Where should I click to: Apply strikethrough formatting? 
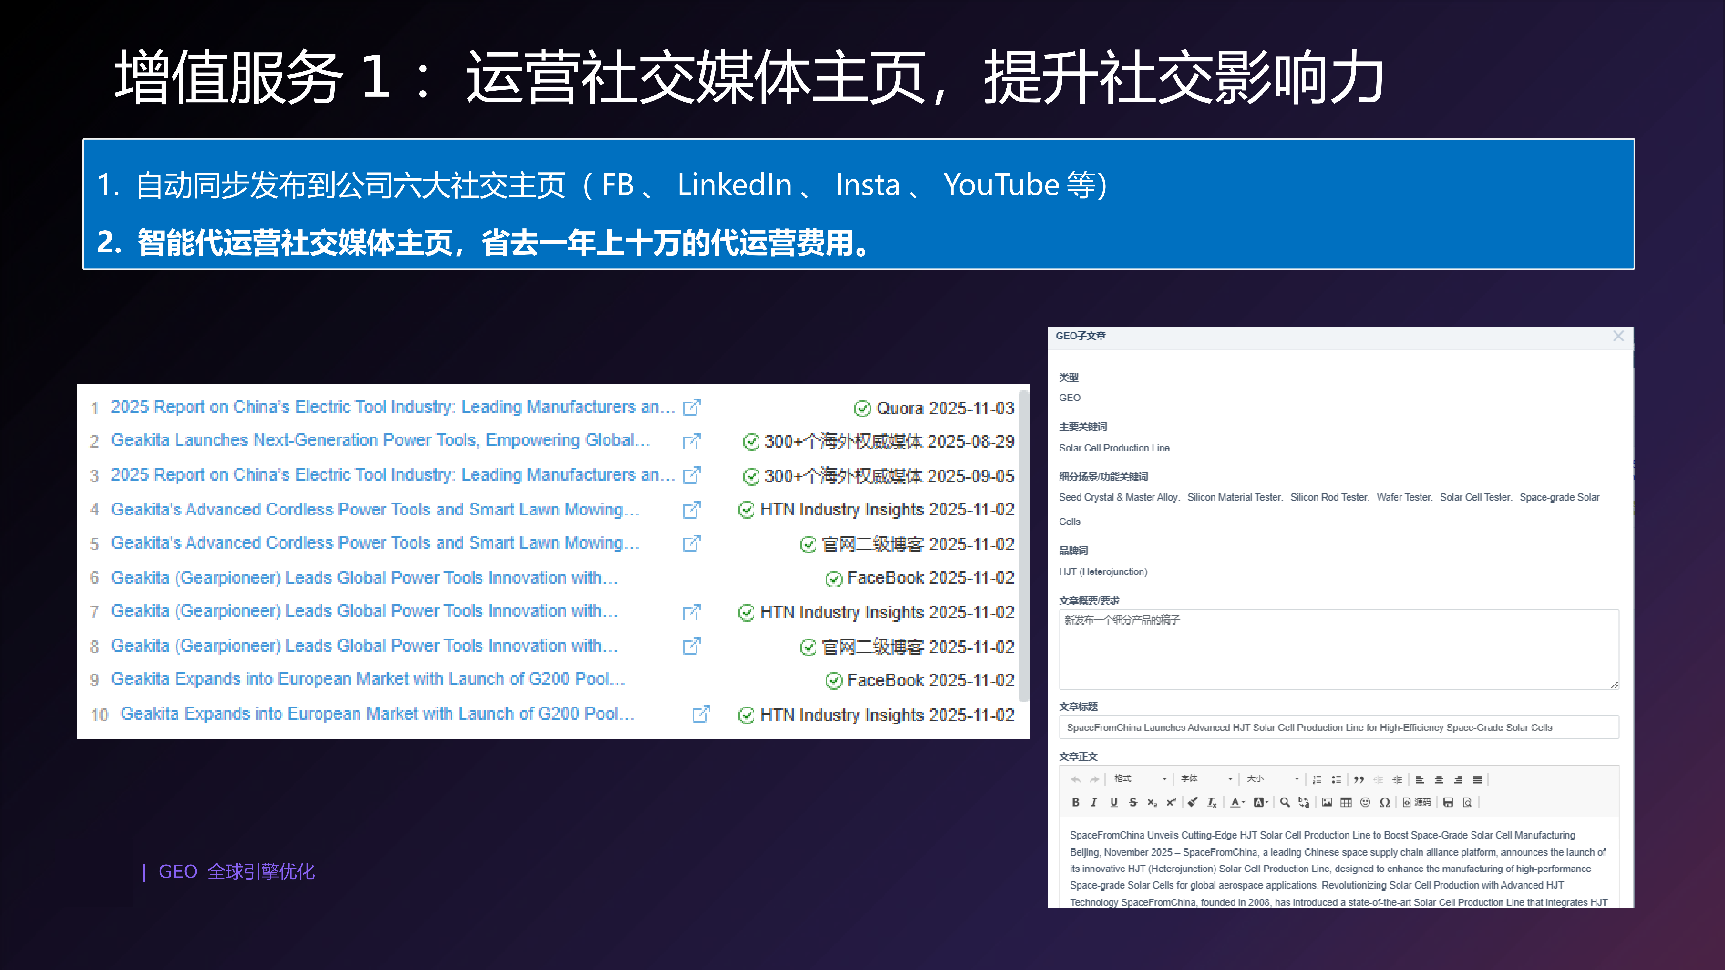[1133, 802]
